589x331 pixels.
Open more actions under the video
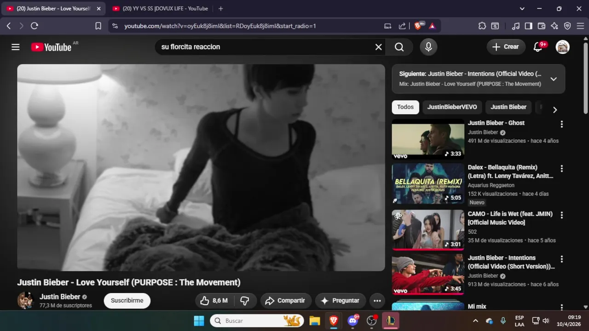click(x=377, y=301)
